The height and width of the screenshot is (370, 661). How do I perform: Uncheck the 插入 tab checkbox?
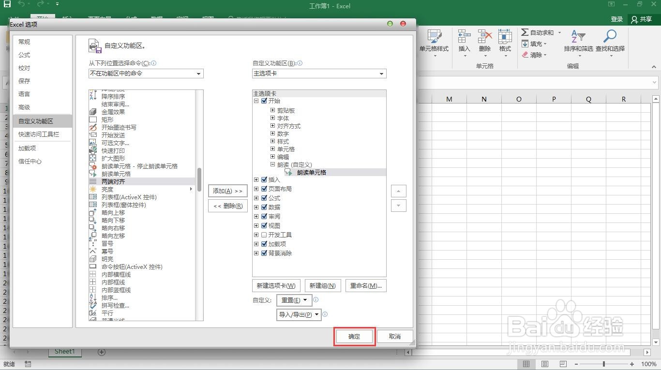pyautogui.click(x=264, y=180)
